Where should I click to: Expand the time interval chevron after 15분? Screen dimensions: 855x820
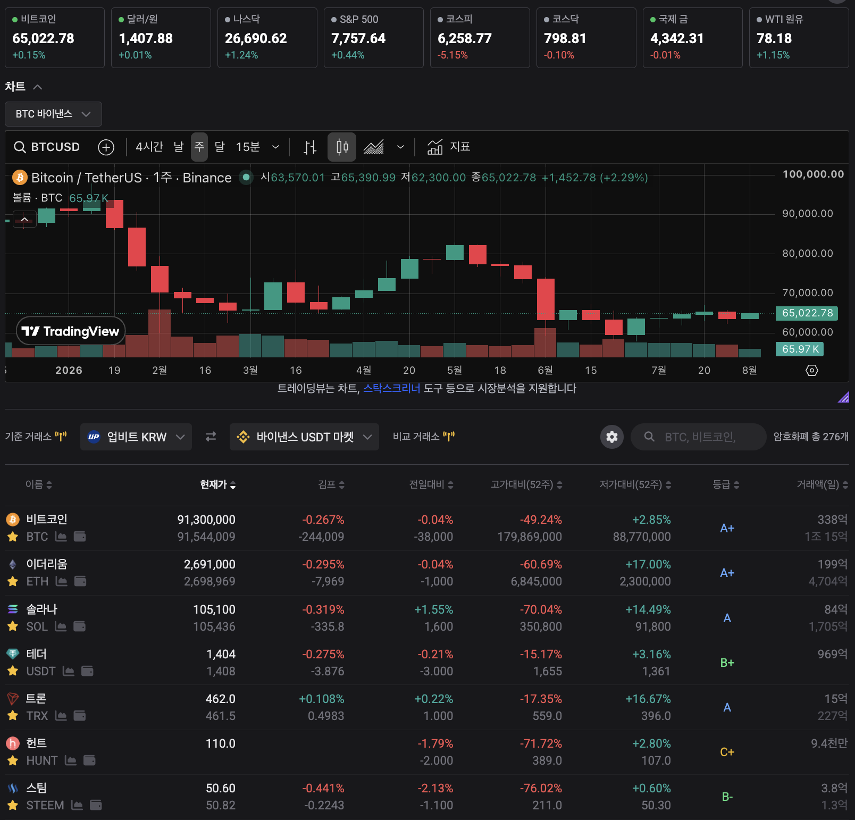pos(275,147)
